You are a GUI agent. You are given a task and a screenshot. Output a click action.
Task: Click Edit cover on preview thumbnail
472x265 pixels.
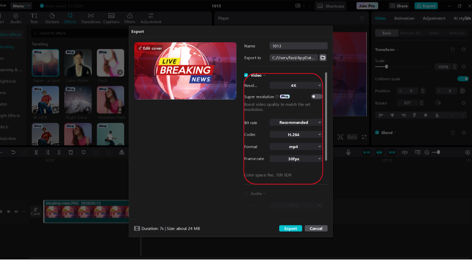coord(150,48)
